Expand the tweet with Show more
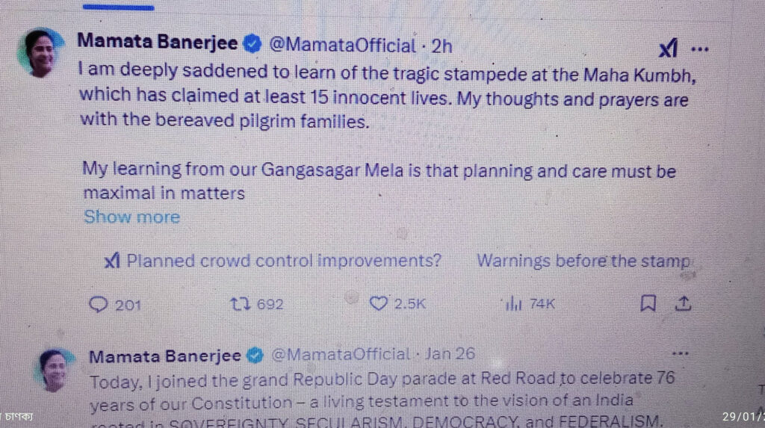The height and width of the screenshot is (428, 765). coord(131,217)
